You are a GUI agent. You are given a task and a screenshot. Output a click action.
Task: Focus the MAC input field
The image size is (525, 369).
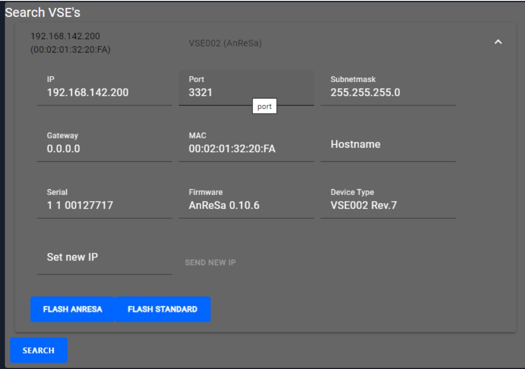[246, 149]
